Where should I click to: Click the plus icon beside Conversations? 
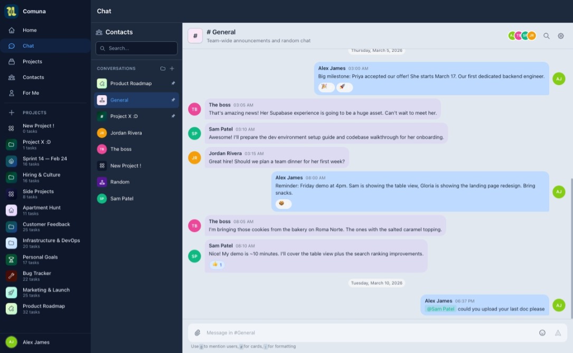pos(172,69)
